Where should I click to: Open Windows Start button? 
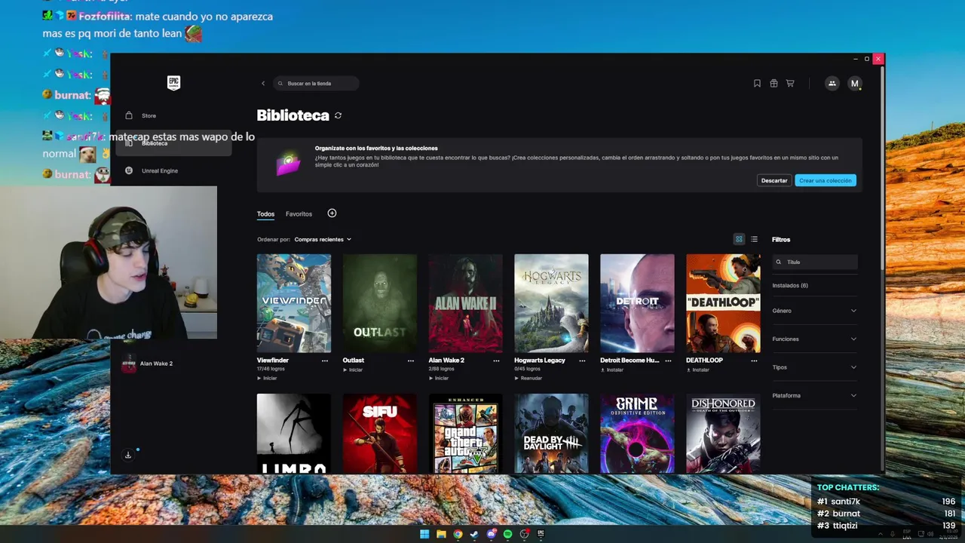point(424,534)
